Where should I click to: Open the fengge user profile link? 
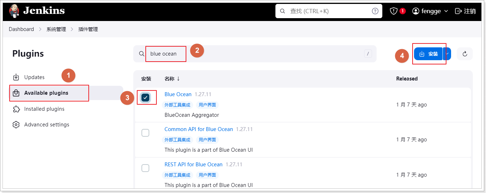[431, 11]
